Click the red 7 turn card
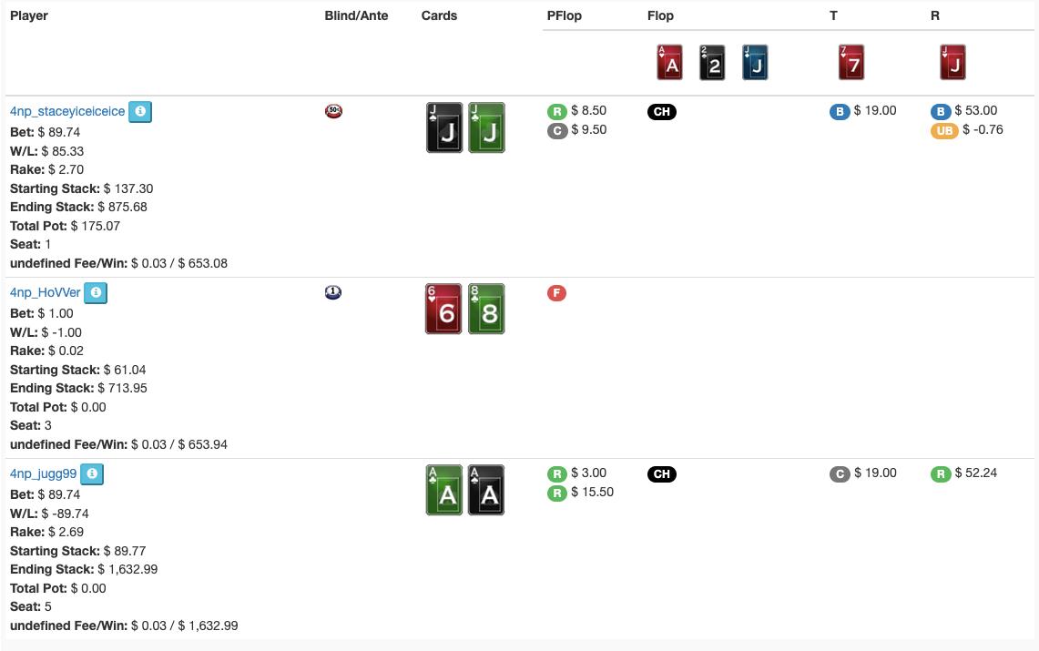This screenshot has width=1039, height=651. tap(851, 63)
